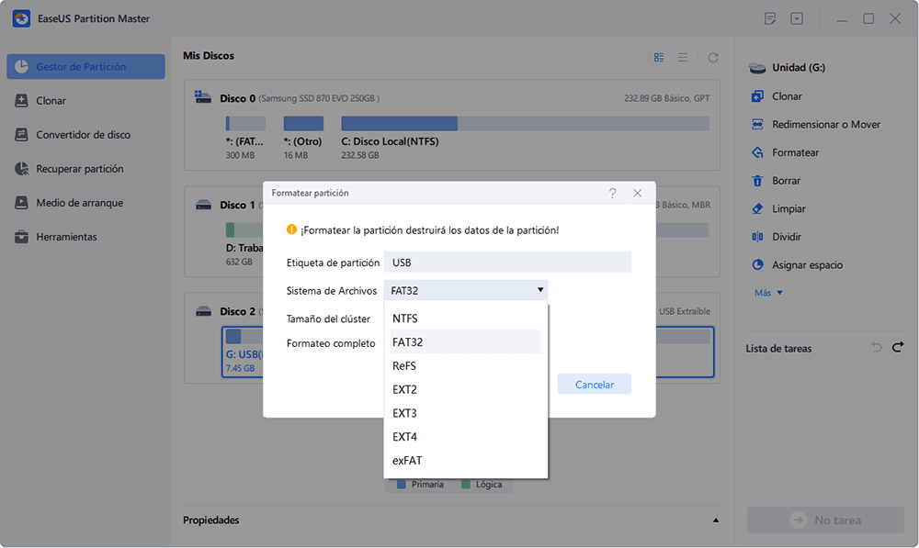Click the Redimensionar o Mover icon
Viewport: 919px width, 548px height.
click(x=757, y=124)
